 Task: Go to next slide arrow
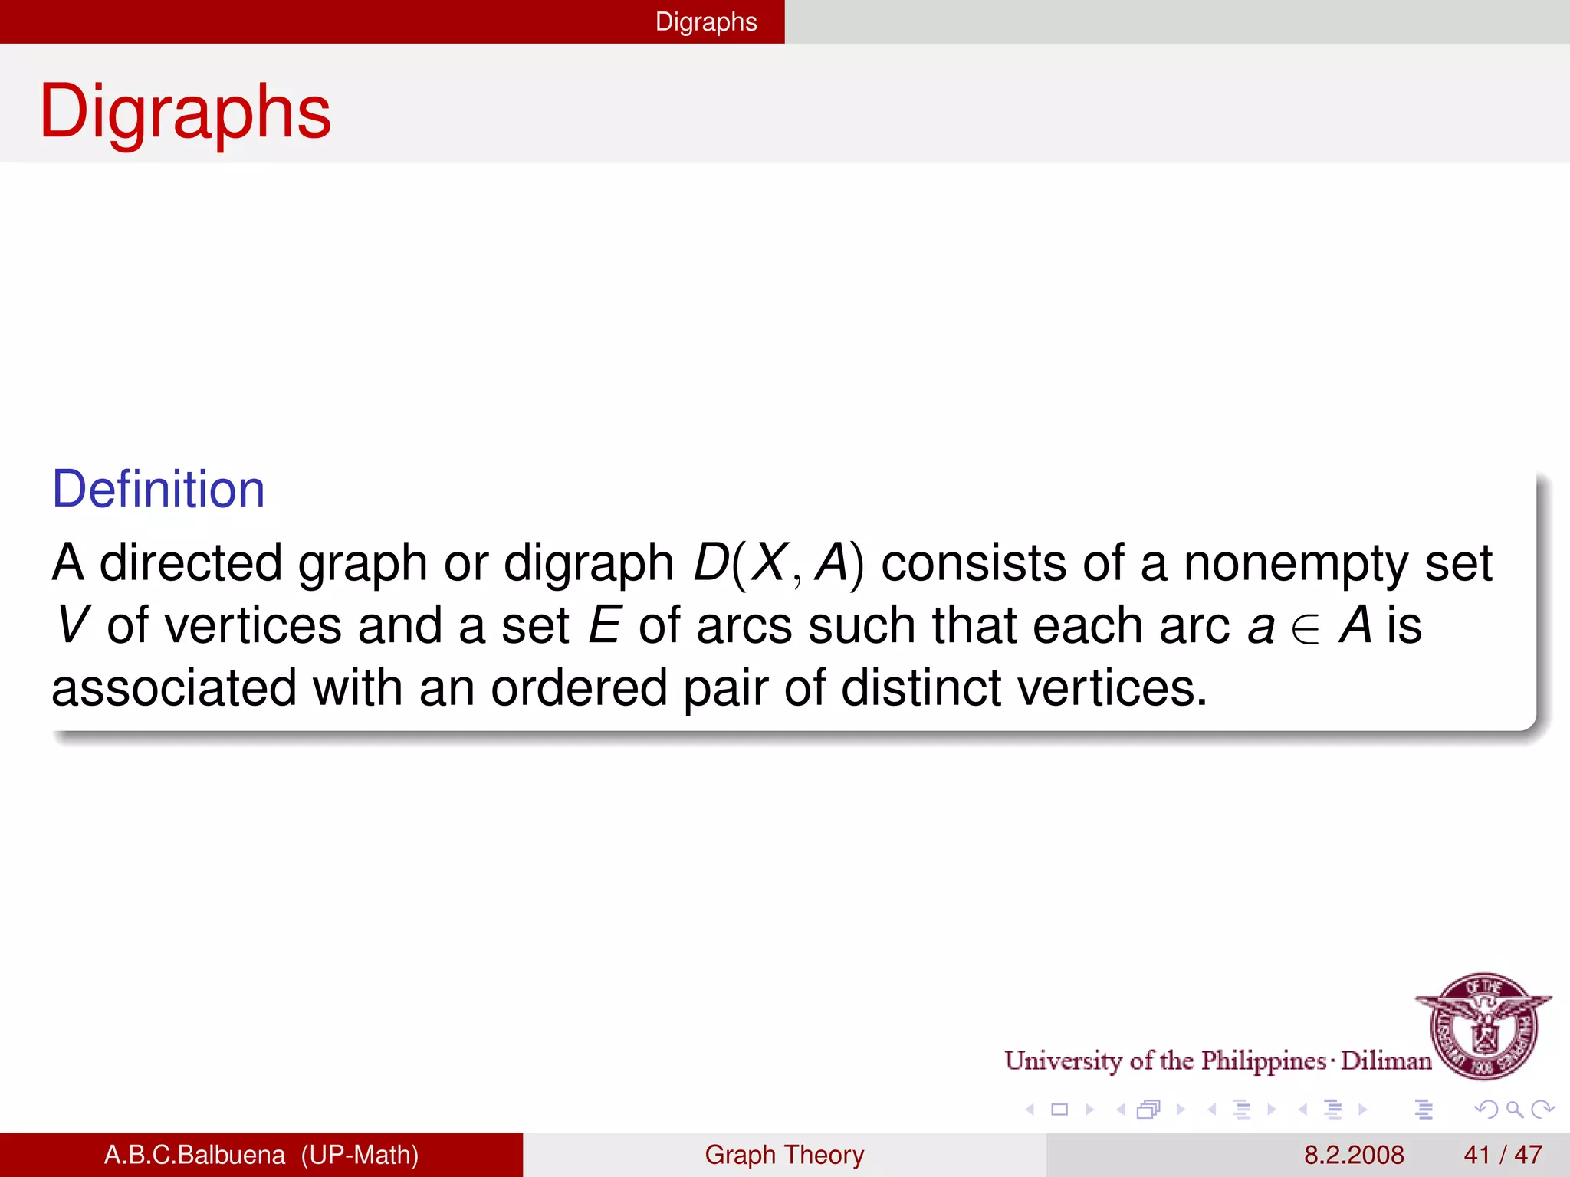coord(1089,1109)
